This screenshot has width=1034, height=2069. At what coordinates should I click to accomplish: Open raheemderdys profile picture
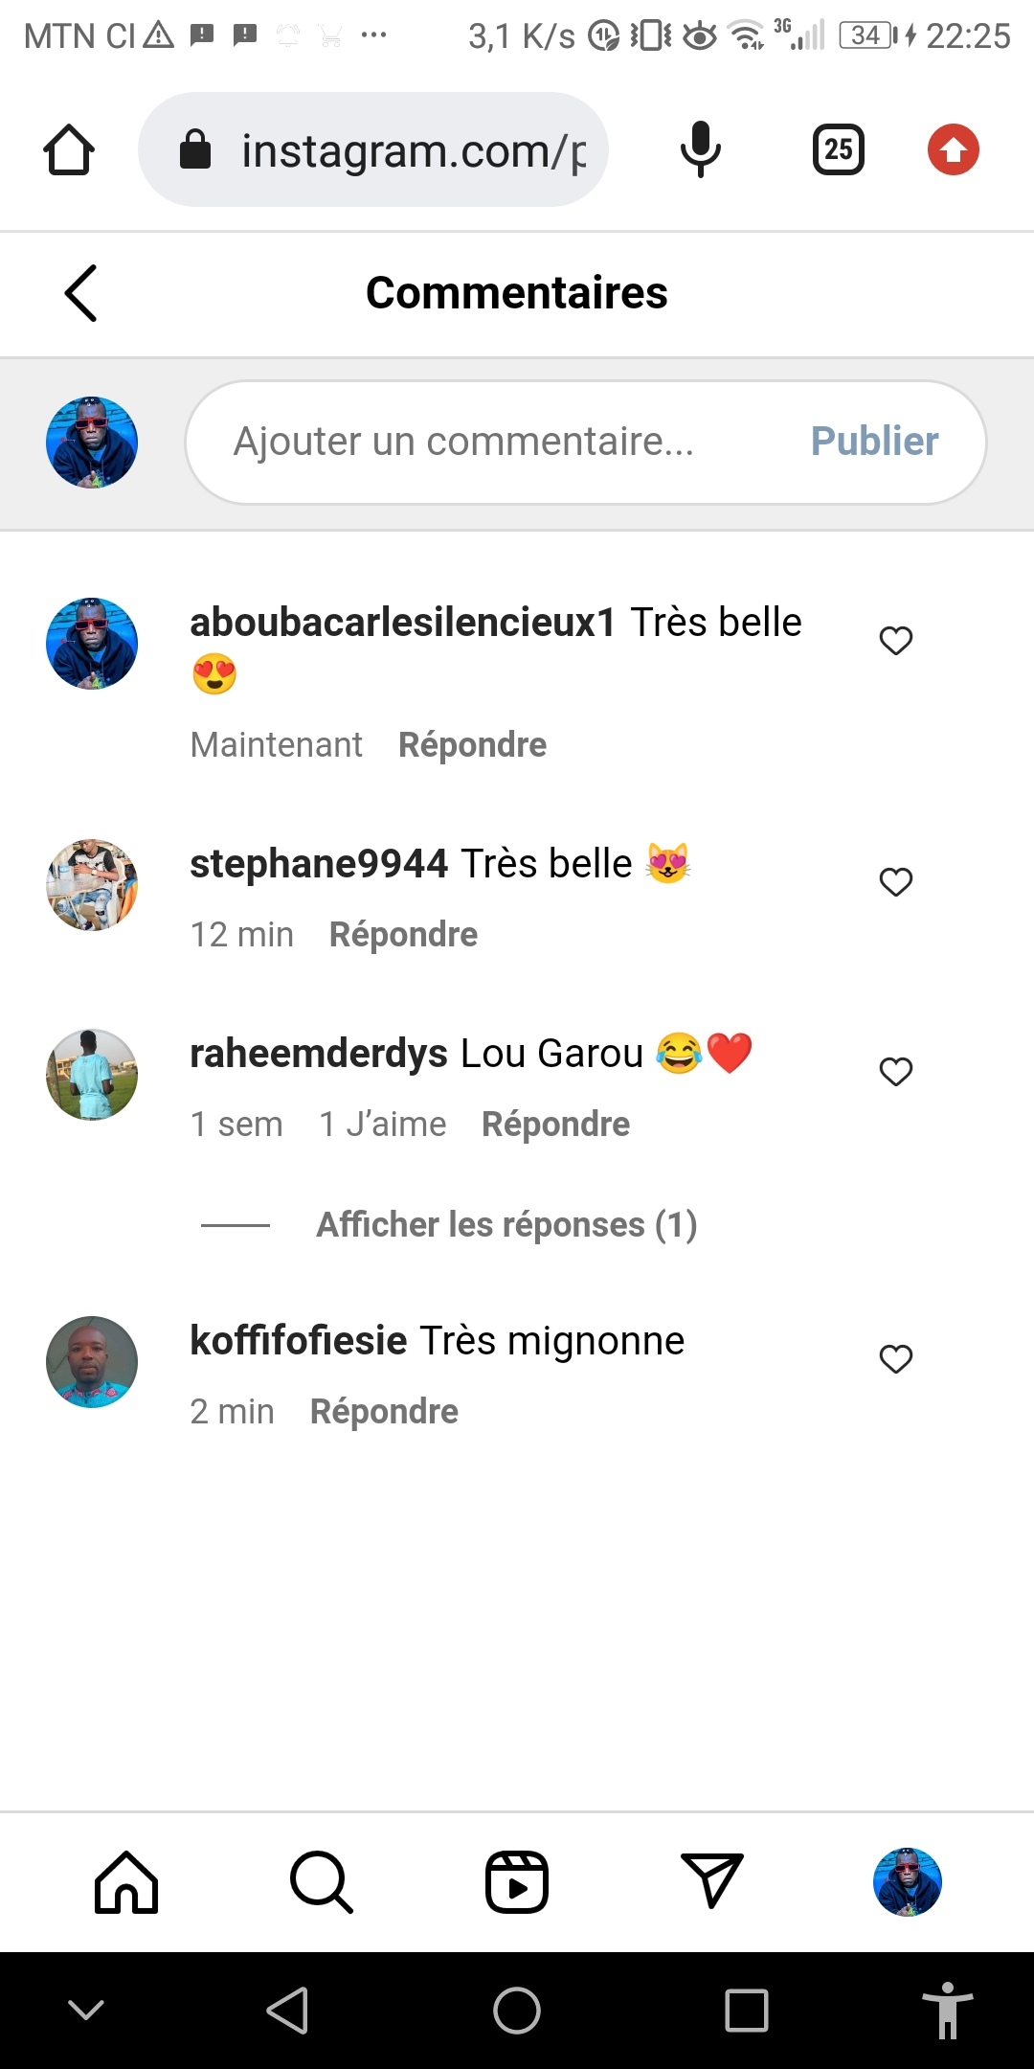point(92,1075)
